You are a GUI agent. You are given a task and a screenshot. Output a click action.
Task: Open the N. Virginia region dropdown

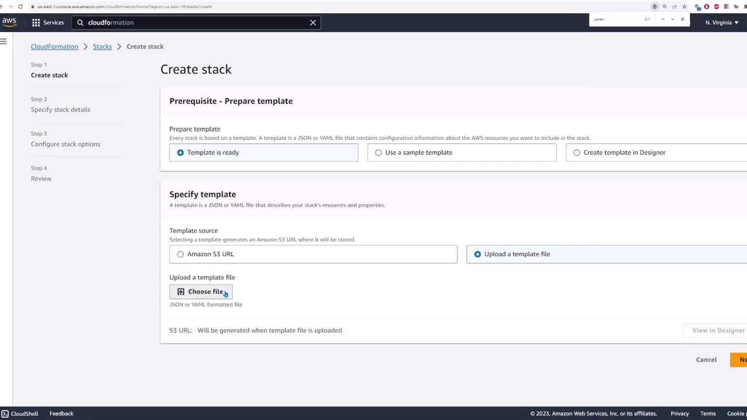coord(721,23)
